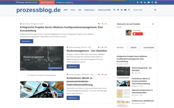The image size is (174, 108).
Task: Click the large Risikomanagement article image
Action: coord(42,58)
